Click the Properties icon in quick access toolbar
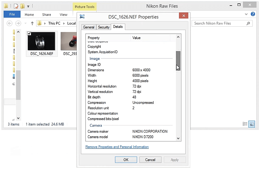The width and height of the screenshot is (260, 169). (16, 6)
